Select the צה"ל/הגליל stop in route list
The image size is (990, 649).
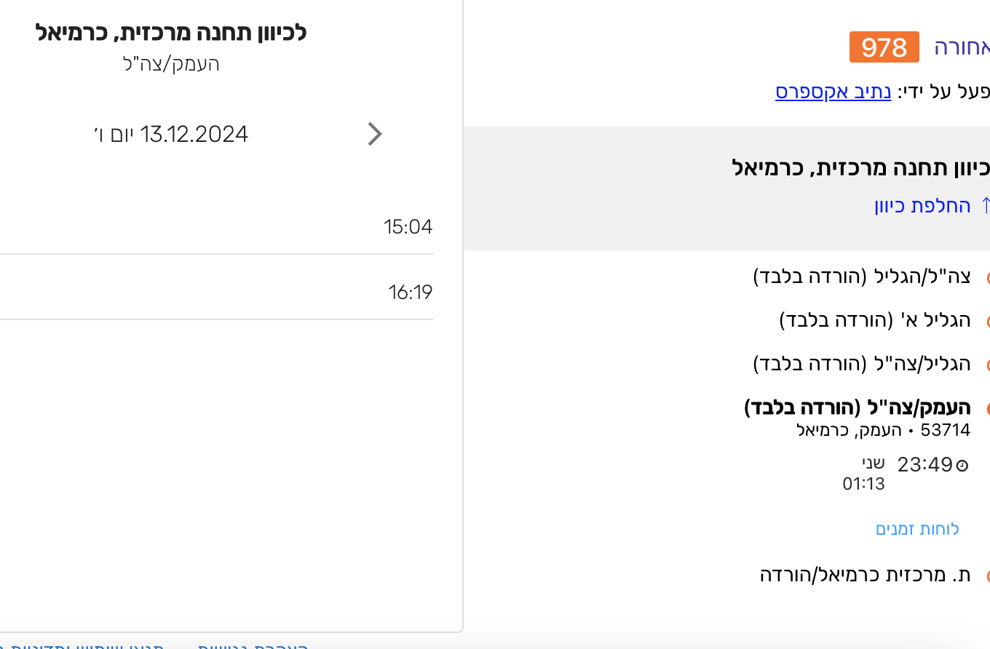click(x=861, y=276)
